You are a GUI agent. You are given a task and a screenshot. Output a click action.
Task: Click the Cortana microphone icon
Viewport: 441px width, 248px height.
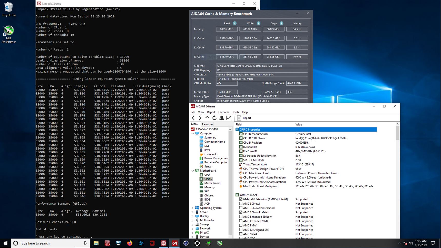coord(85,243)
